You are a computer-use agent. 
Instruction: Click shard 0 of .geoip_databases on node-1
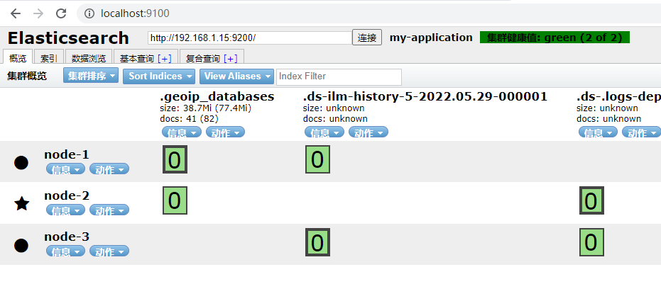click(x=175, y=159)
